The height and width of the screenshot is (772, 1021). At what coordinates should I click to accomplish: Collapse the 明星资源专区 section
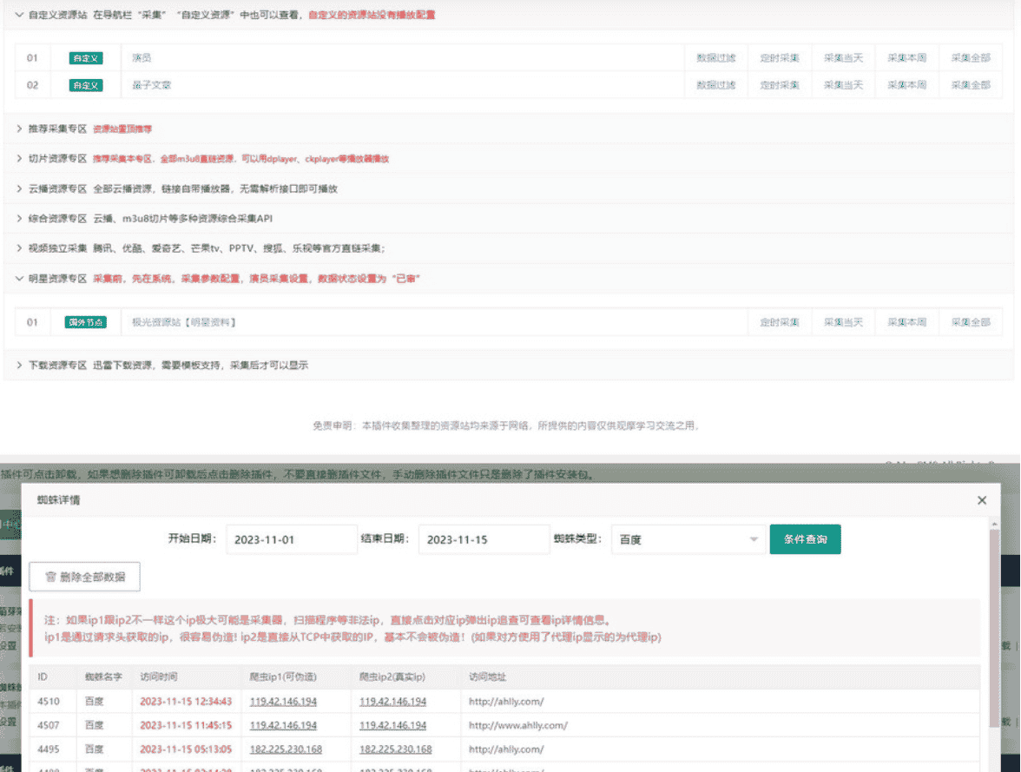click(x=19, y=279)
